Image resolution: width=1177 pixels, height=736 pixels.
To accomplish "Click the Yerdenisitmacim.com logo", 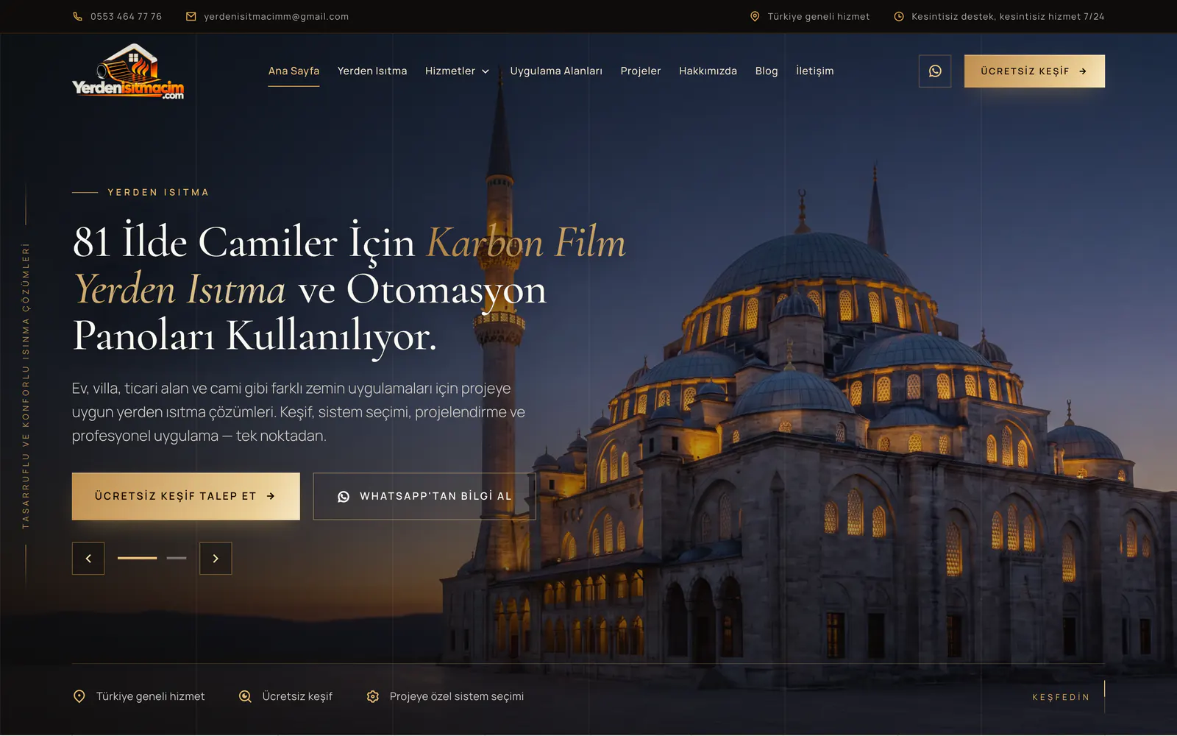I will [x=128, y=71].
